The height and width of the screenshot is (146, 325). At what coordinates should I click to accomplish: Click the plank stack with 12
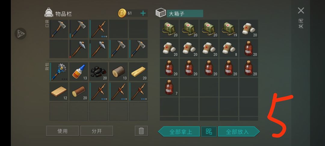[59, 91]
